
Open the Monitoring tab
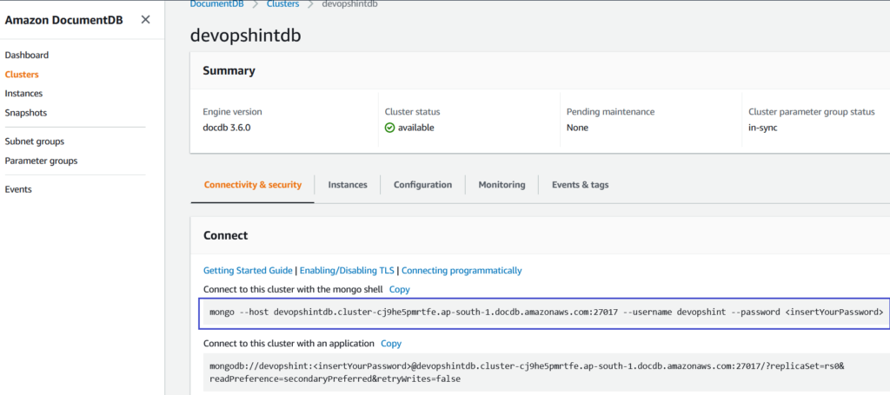(501, 185)
